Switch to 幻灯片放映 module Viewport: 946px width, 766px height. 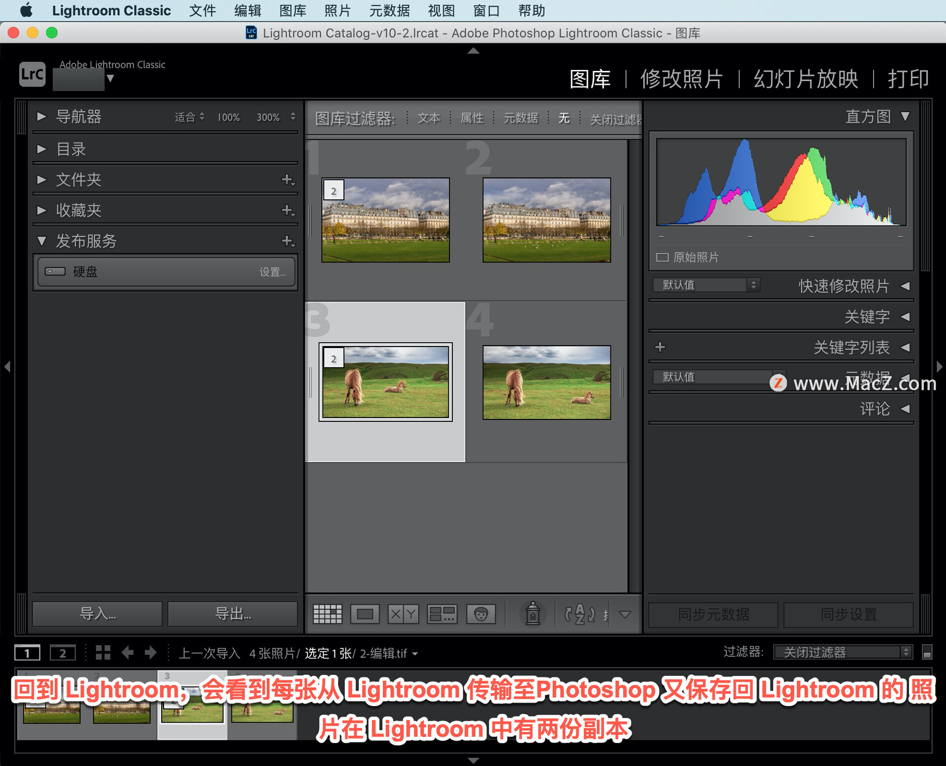(806, 79)
